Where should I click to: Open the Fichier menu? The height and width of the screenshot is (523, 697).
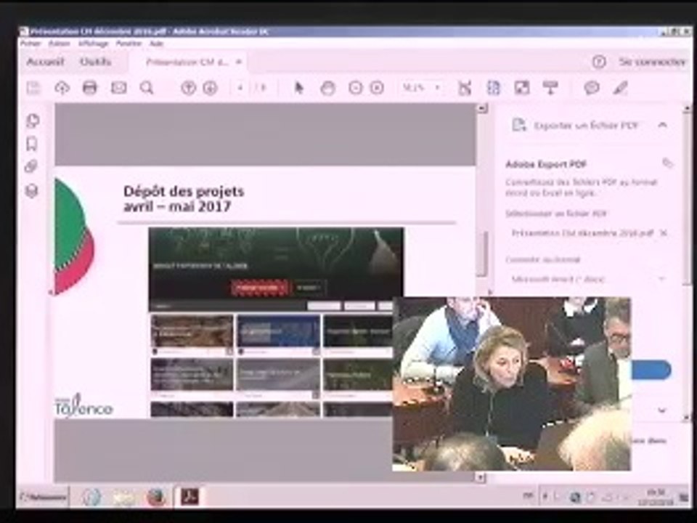click(30, 43)
